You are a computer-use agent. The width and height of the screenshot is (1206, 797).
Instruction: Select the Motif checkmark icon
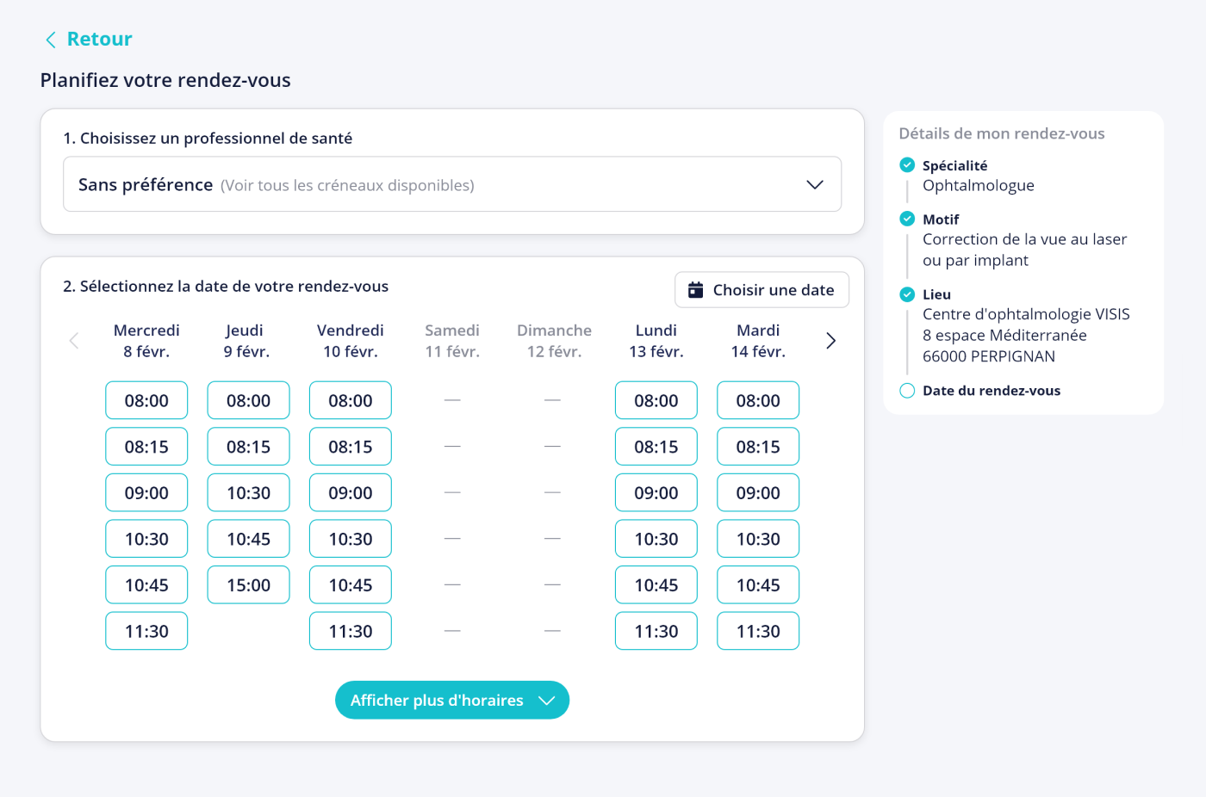(907, 219)
